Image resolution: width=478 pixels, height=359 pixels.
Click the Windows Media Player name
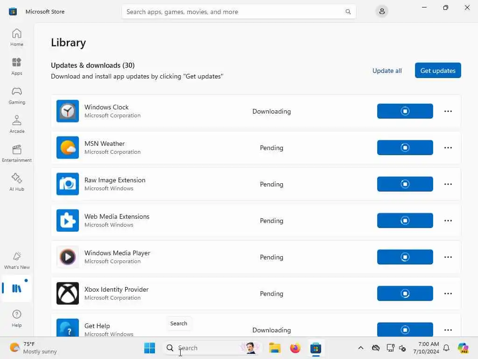click(x=117, y=253)
